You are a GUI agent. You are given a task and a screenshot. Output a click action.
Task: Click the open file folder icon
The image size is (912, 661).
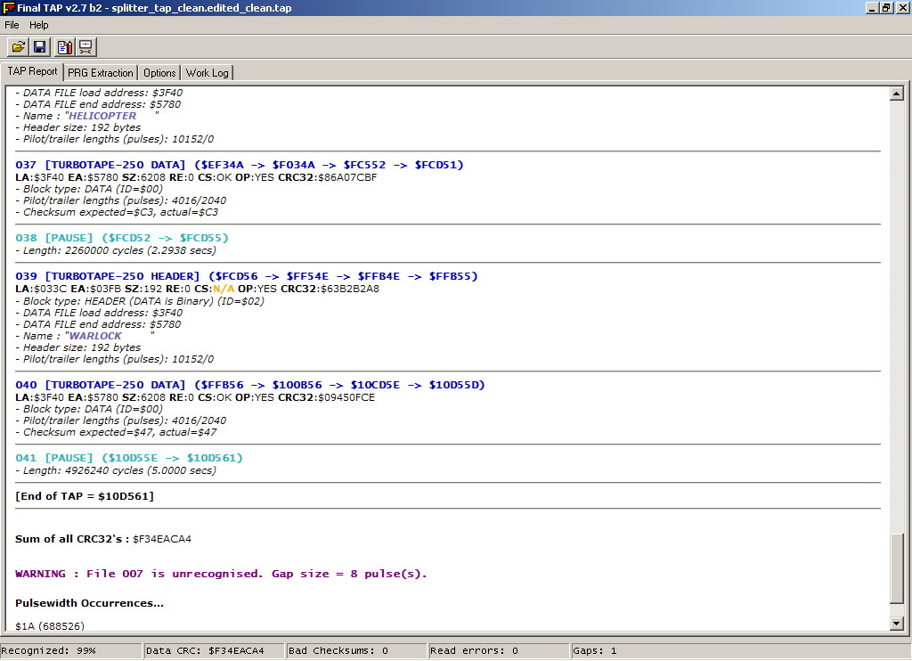(x=18, y=47)
